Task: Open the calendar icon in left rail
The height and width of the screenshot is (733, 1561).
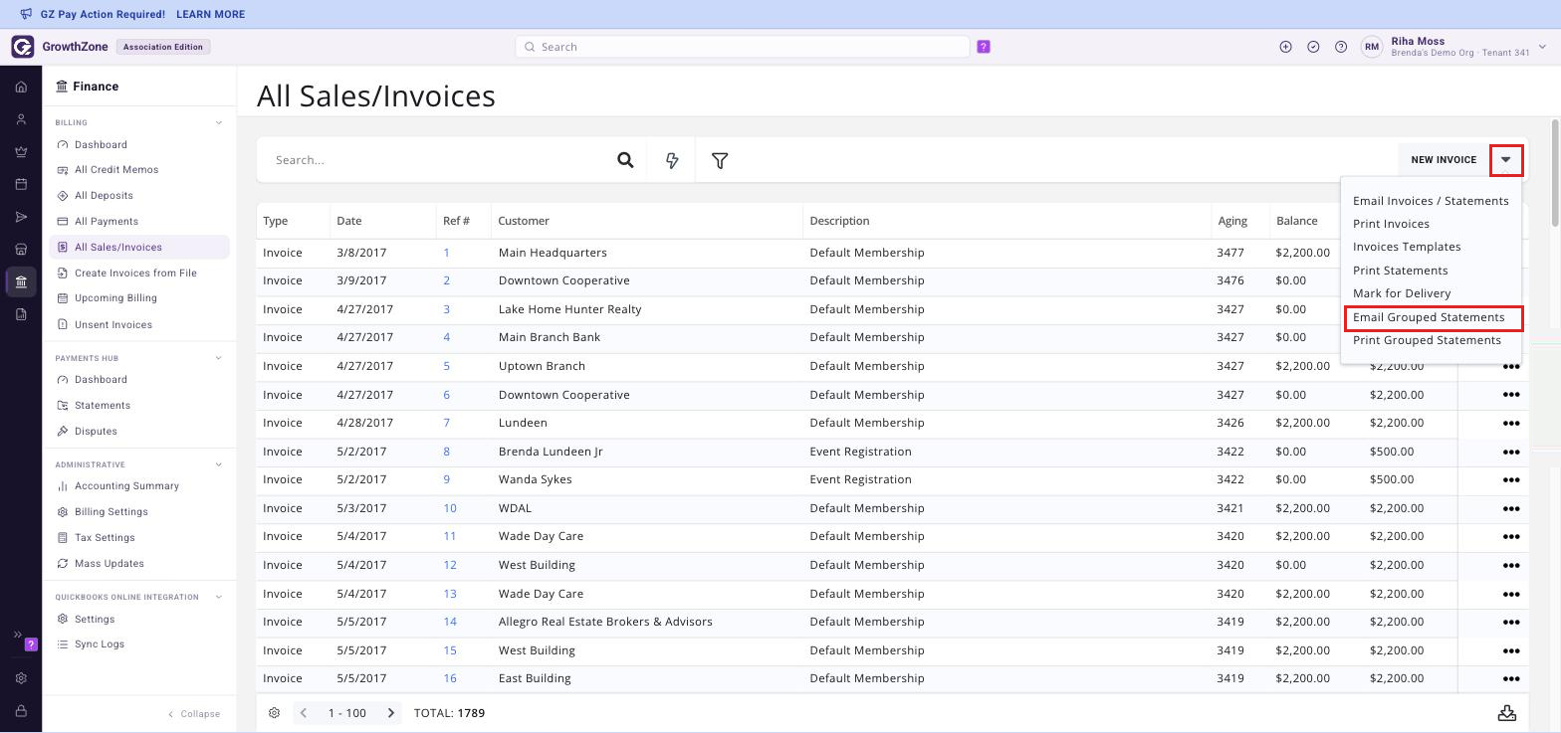Action: (x=21, y=184)
